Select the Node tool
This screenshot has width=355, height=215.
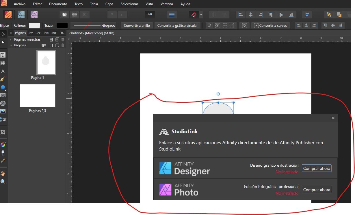tap(3, 42)
